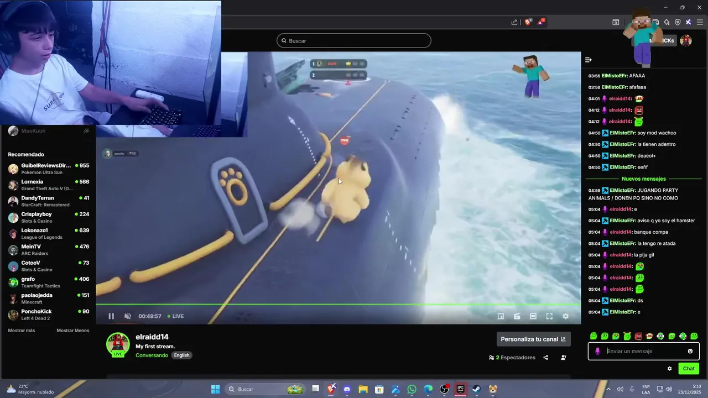This screenshot has height=398, width=708.
Task: Open weather widget 23°C
Action: (x=30, y=389)
